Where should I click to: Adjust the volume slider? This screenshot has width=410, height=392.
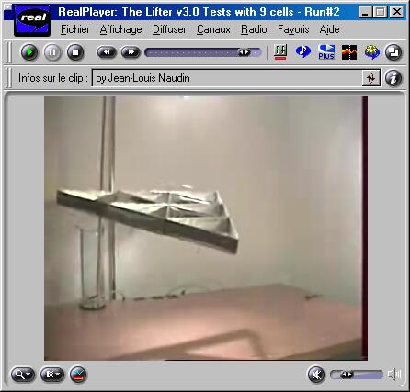click(x=357, y=375)
